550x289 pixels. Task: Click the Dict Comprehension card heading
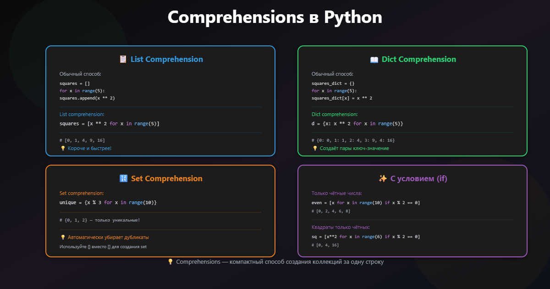(x=419, y=59)
